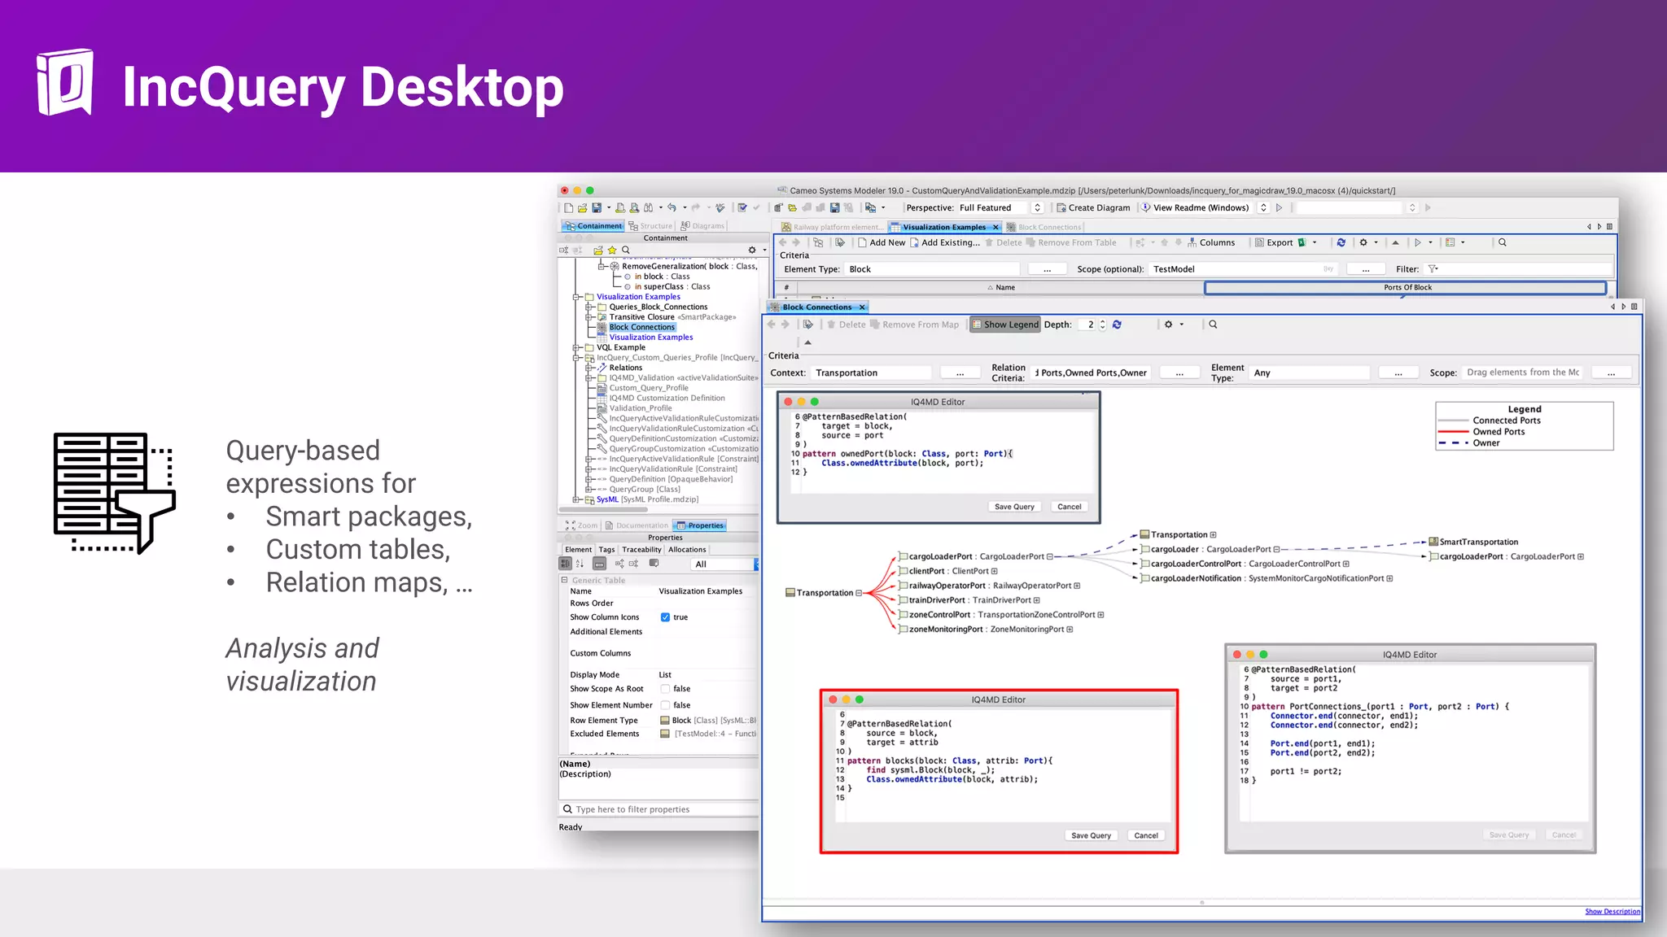Collapse the Visualization Examples folder in tree
The width and height of the screenshot is (1667, 937).
[576, 297]
